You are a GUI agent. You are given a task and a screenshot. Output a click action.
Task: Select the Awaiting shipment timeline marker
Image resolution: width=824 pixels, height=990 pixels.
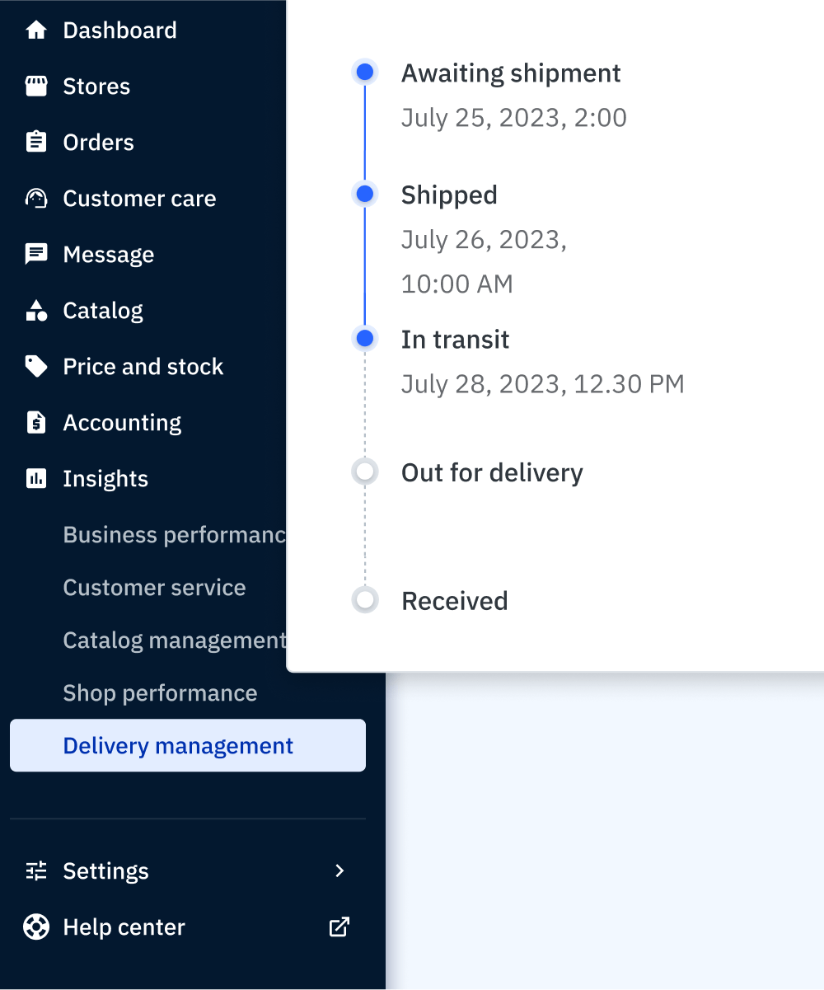coord(365,73)
